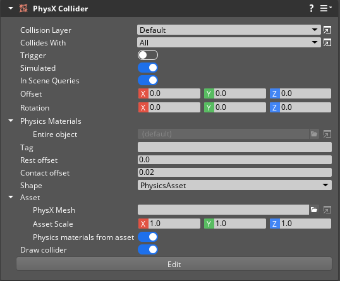The image size is (340, 281).
Task: Open Collides With edit link icon
Action: 327,42
